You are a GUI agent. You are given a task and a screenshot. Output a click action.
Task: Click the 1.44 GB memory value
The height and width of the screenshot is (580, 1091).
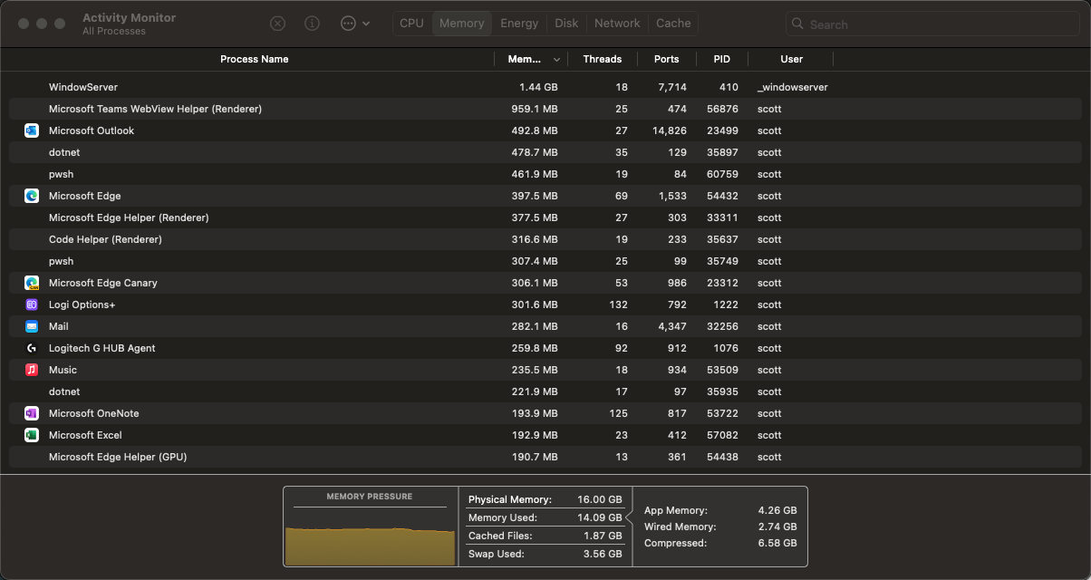point(538,87)
